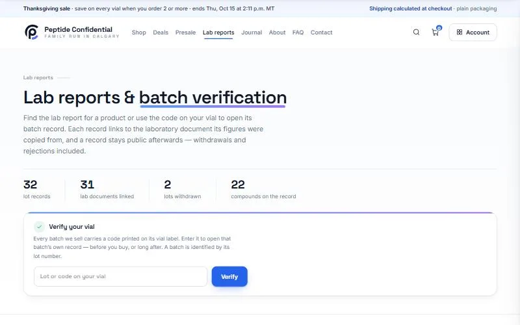Viewport: 520px width, 325px height.
Task: Click the Lab reports & batch verification heading
Action: coord(155,98)
